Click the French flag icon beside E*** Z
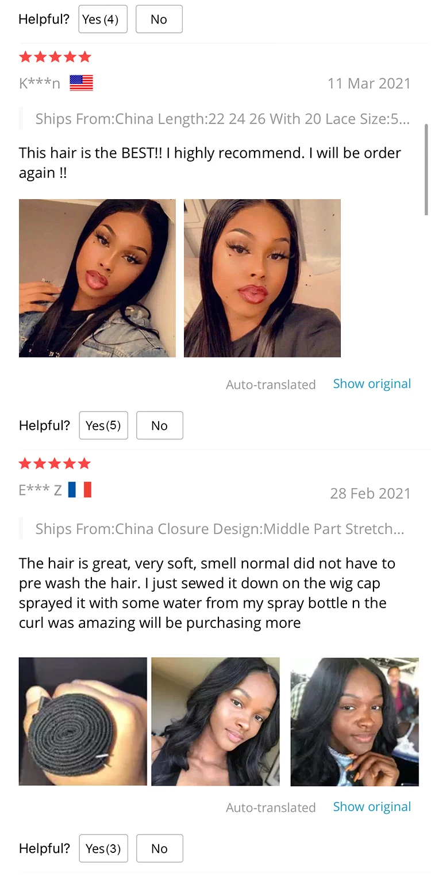The width and height of the screenshot is (431, 892). click(x=79, y=490)
